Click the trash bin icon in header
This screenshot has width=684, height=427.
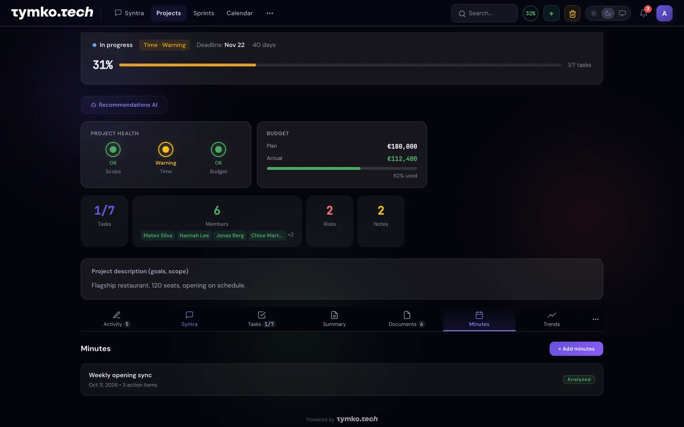pos(572,13)
